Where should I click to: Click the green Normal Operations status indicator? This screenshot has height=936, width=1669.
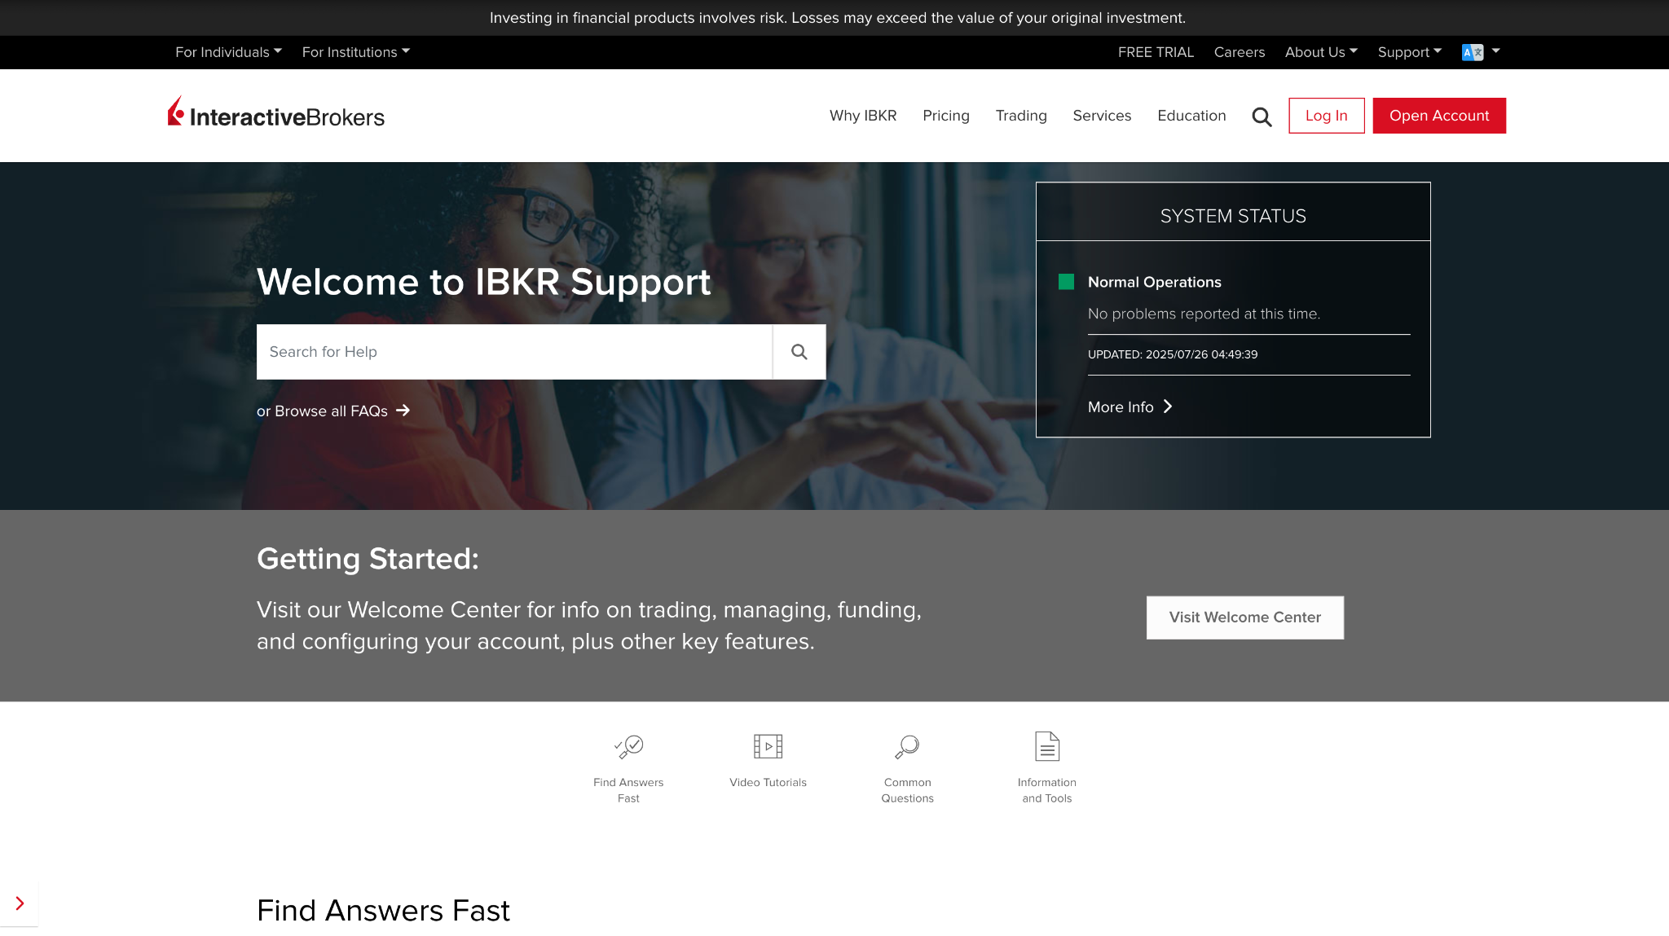coord(1066,282)
